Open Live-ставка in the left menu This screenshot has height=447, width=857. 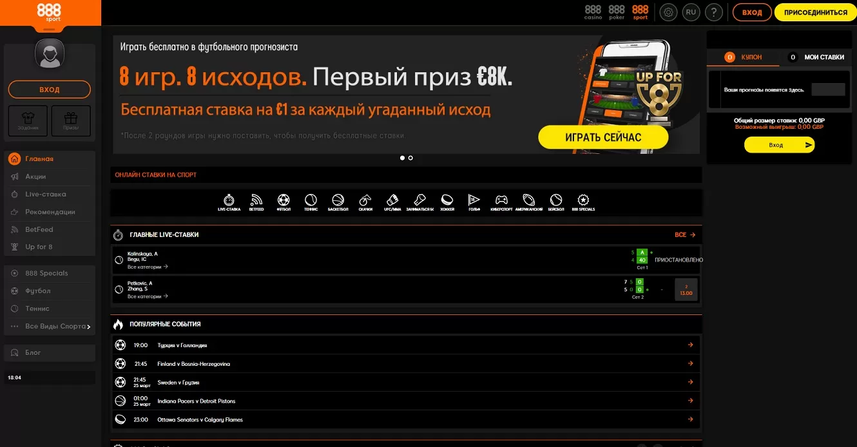(45, 195)
